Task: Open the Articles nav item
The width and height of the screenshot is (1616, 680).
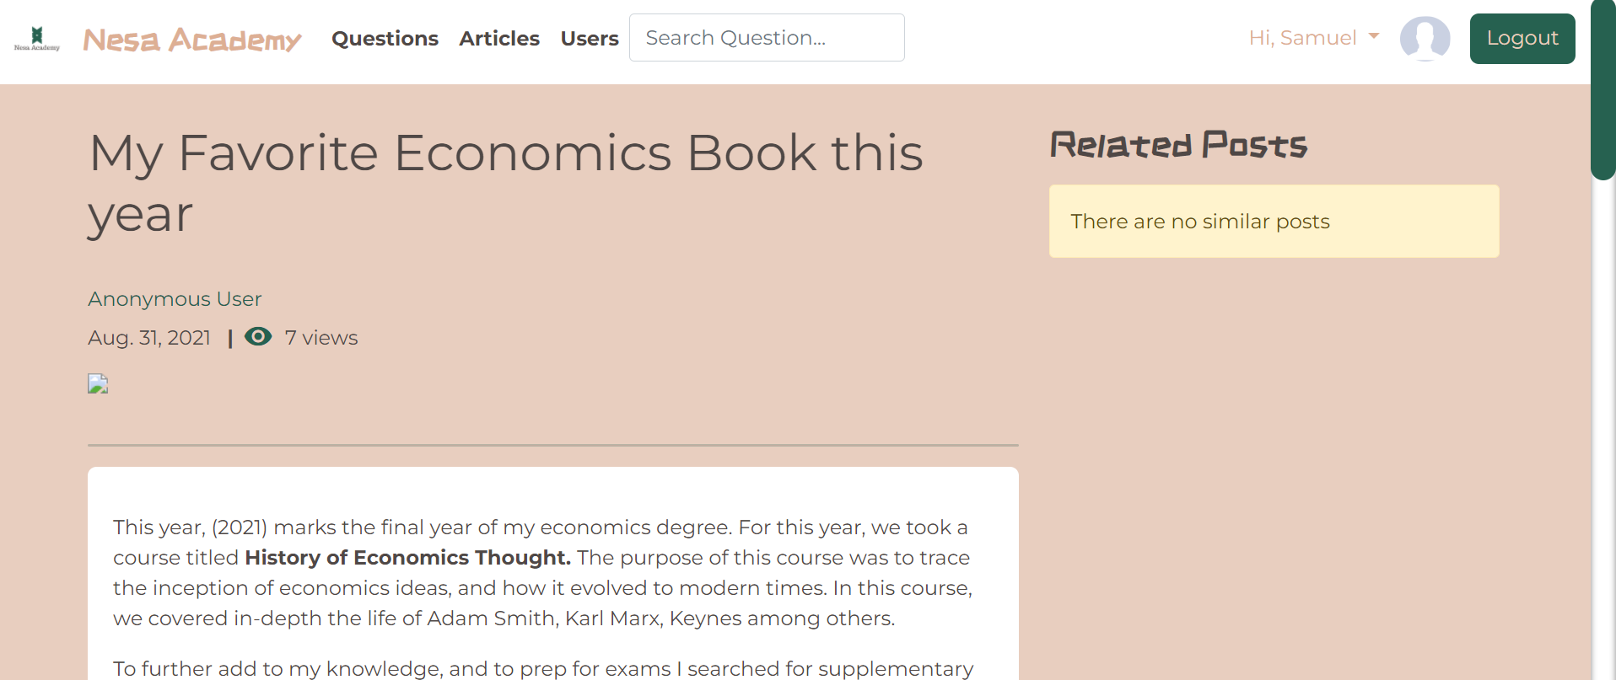Action: [x=499, y=39]
